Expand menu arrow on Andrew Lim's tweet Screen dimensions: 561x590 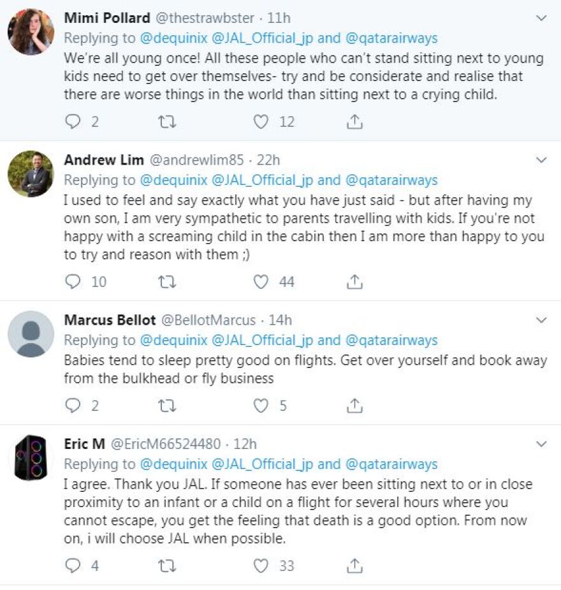pyautogui.click(x=541, y=160)
